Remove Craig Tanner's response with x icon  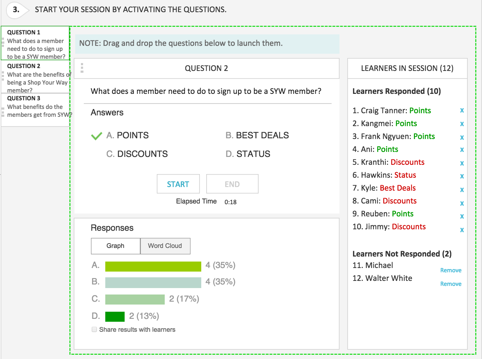462,110
